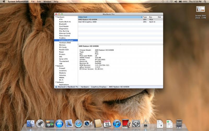Select Diagnostics in the sidebar
The height and width of the screenshot is (131, 209).
(x=64, y=29)
